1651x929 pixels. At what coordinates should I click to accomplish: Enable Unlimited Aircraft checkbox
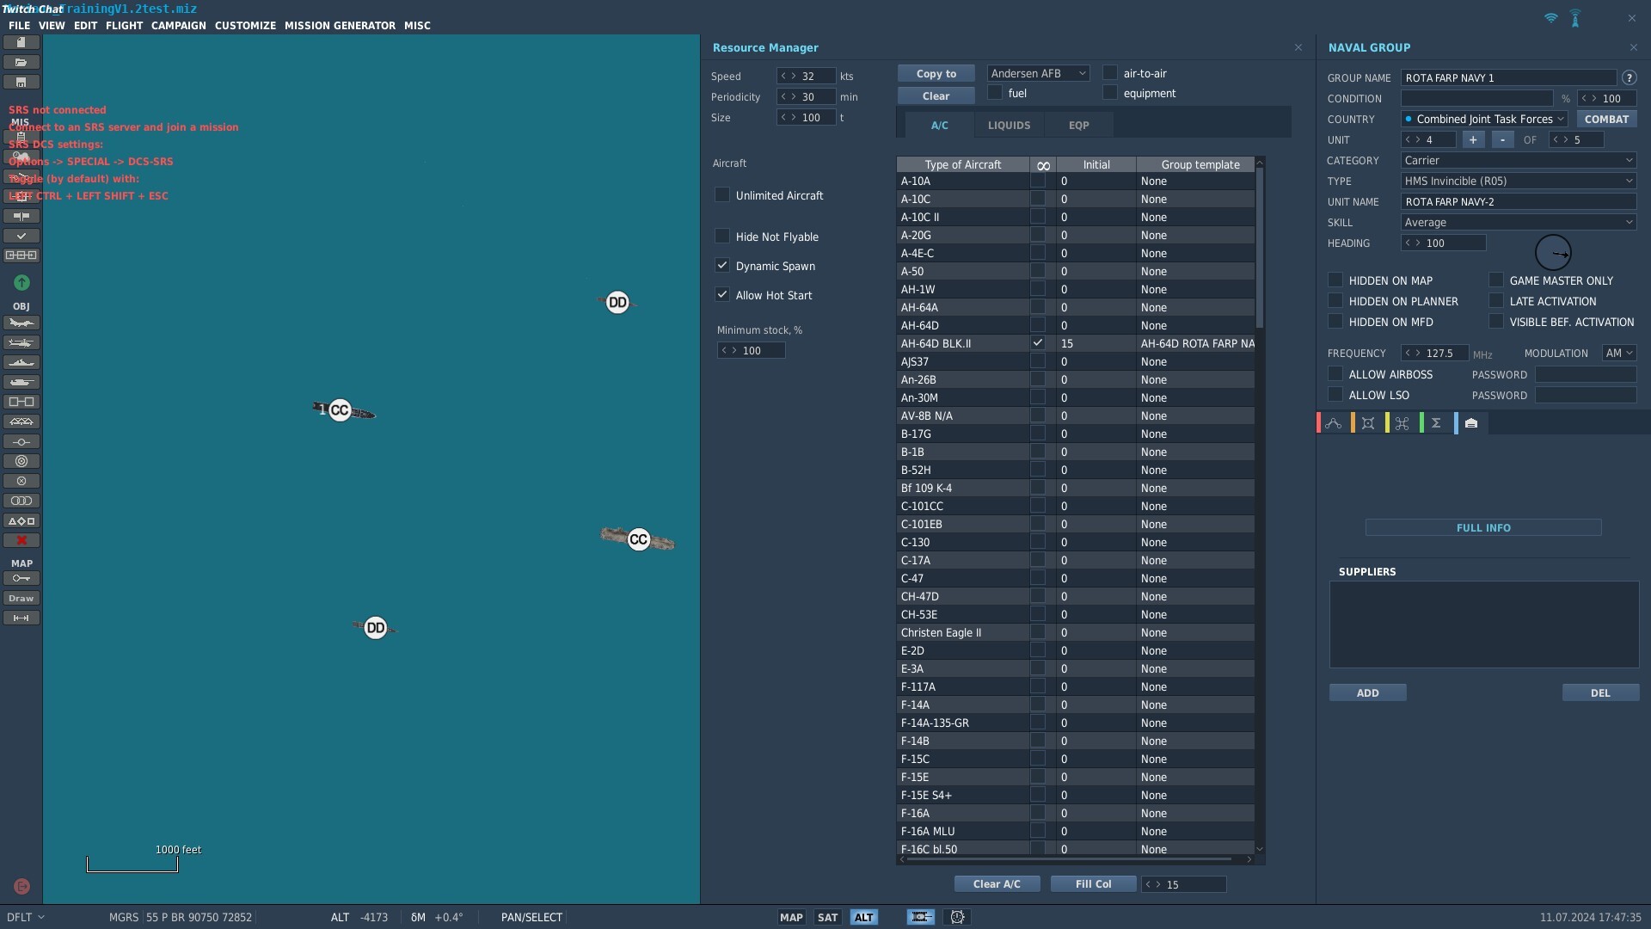(x=722, y=195)
